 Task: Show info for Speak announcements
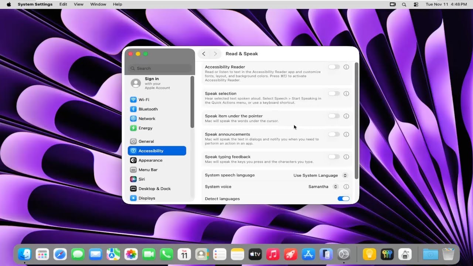point(346,134)
